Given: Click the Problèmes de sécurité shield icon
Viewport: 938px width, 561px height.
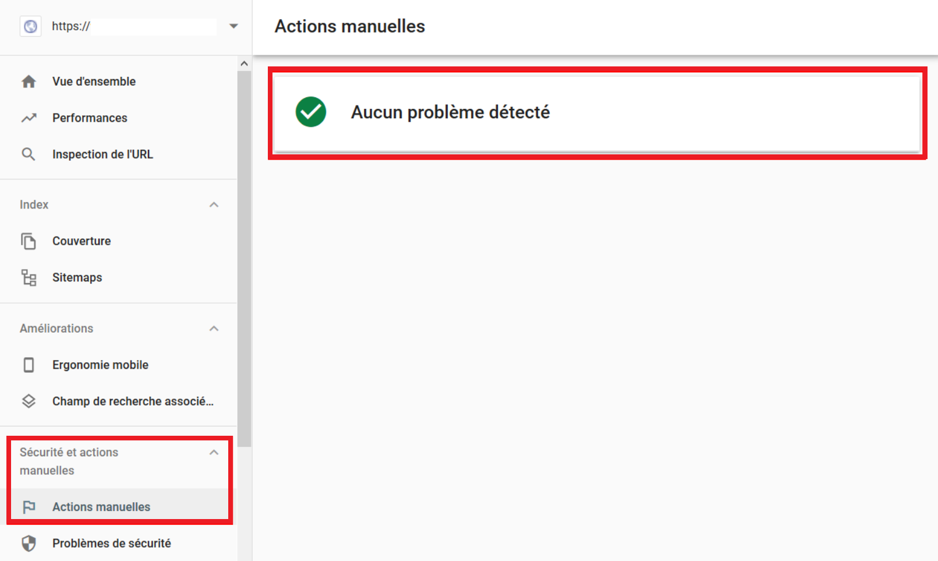Looking at the screenshot, I should tap(29, 543).
